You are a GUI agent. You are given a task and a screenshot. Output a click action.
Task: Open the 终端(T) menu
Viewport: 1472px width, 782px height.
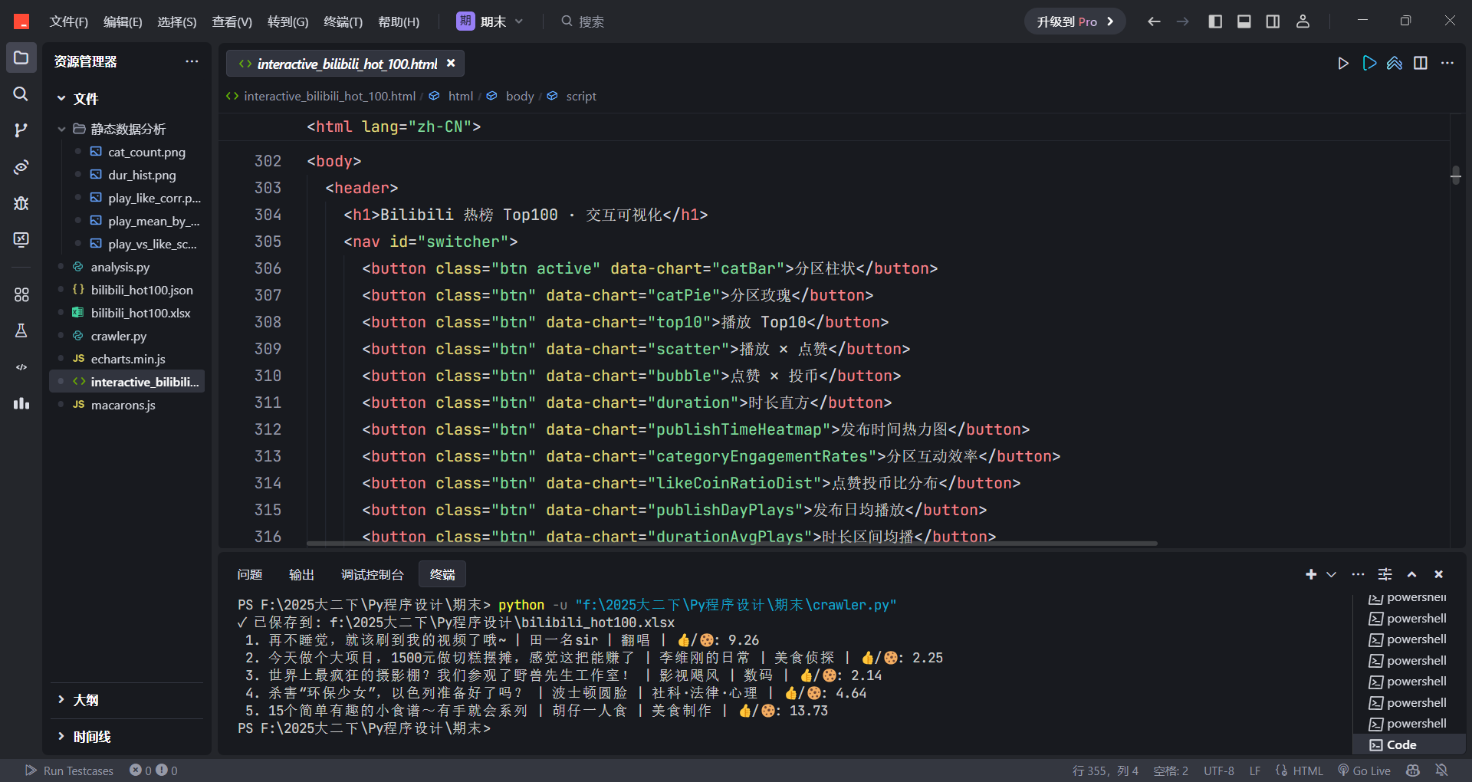pyautogui.click(x=343, y=21)
